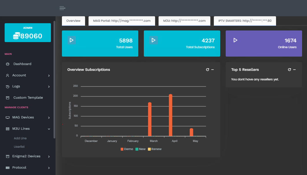
Task: Collapse the Overview Subscriptions panel
Action: click(212, 70)
